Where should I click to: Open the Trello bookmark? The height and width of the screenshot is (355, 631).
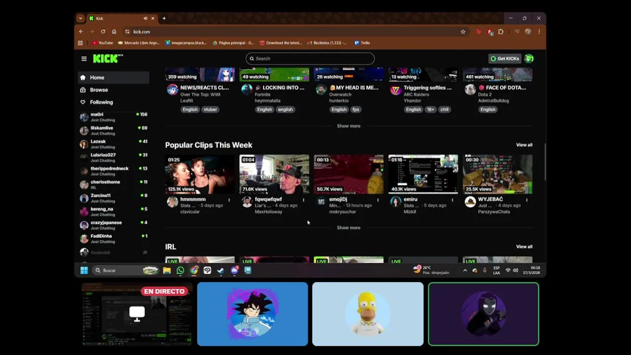(x=362, y=43)
